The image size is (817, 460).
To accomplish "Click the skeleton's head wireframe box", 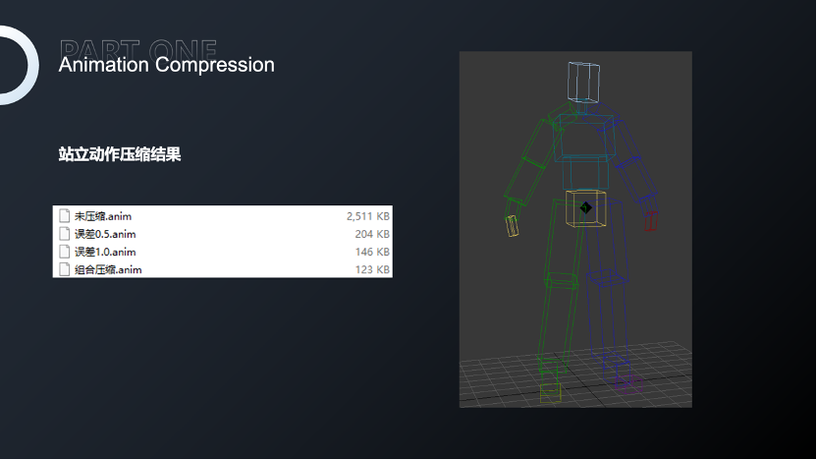I will click(583, 82).
